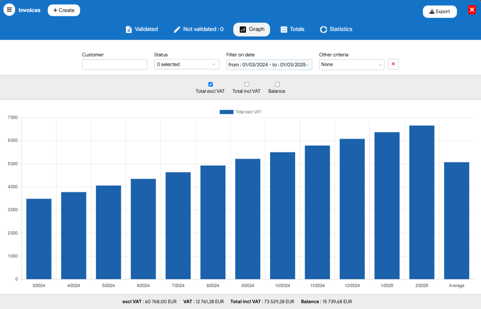Screen dimensions: 481x309
Task: Uncheck the Total excl VAT checkbox
Action: tap(210, 84)
